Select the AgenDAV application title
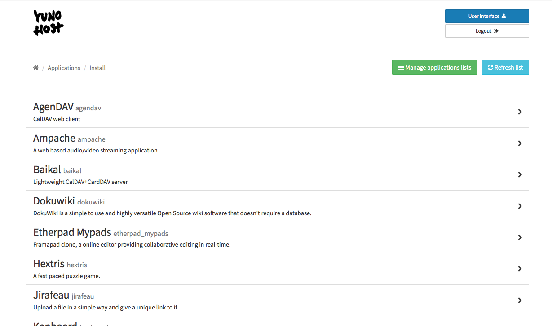Image resolution: width=552 pixels, height=326 pixels. click(53, 107)
